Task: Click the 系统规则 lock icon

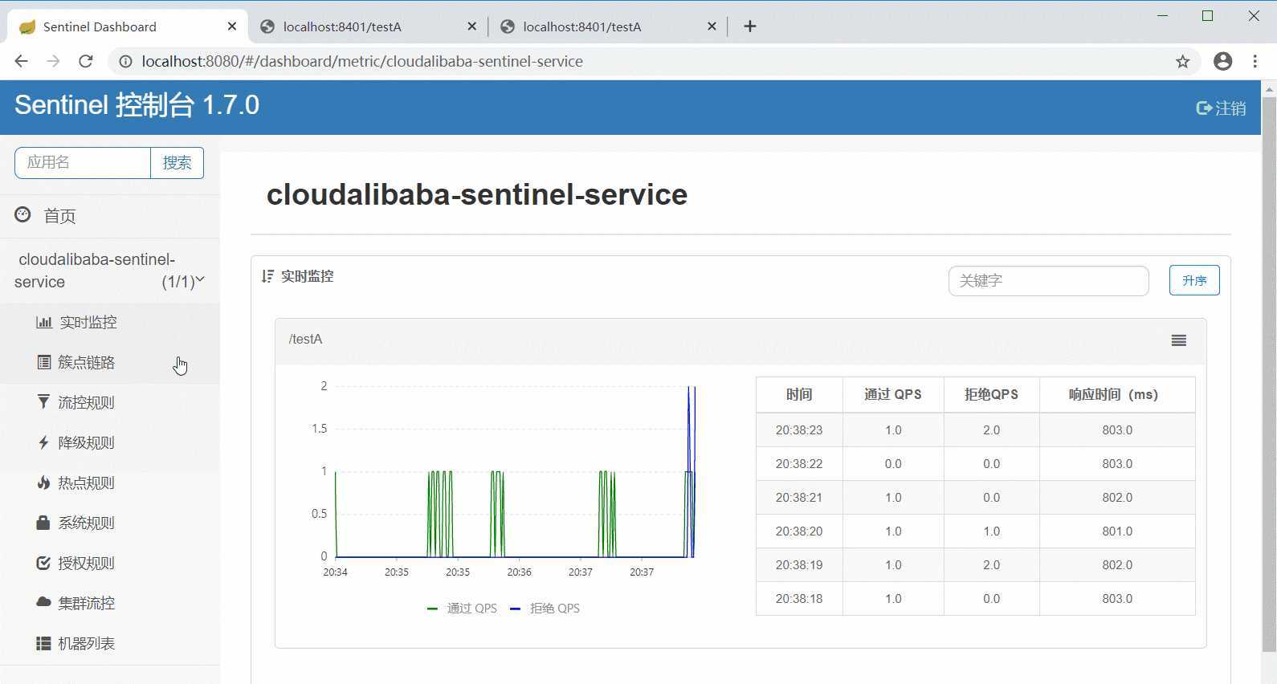Action: tap(43, 523)
